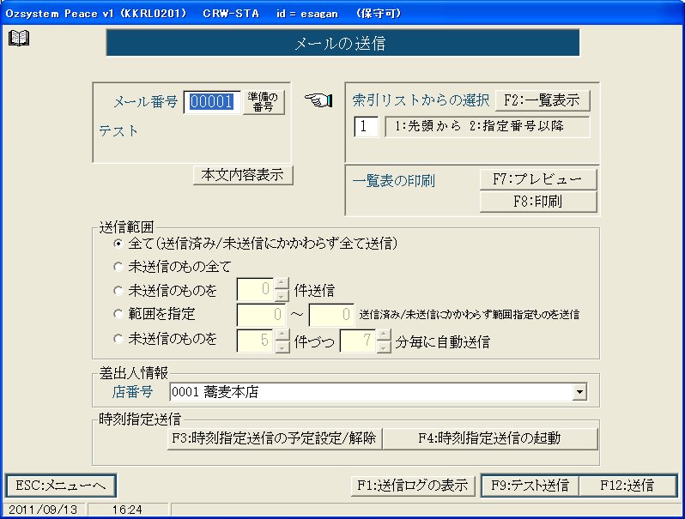
Task: Click the date 2011/09/13 in status bar
Action: click(43, 510)
